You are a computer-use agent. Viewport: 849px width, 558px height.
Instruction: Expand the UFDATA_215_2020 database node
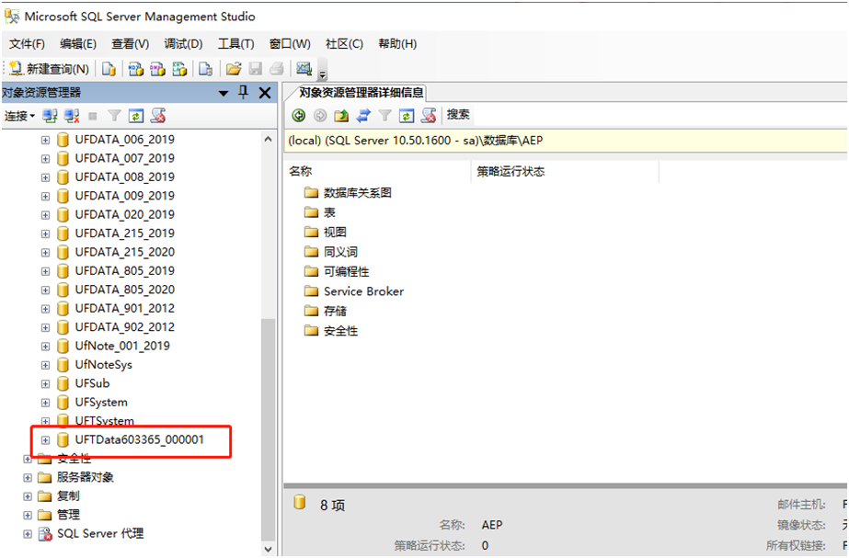coord(45,252)
